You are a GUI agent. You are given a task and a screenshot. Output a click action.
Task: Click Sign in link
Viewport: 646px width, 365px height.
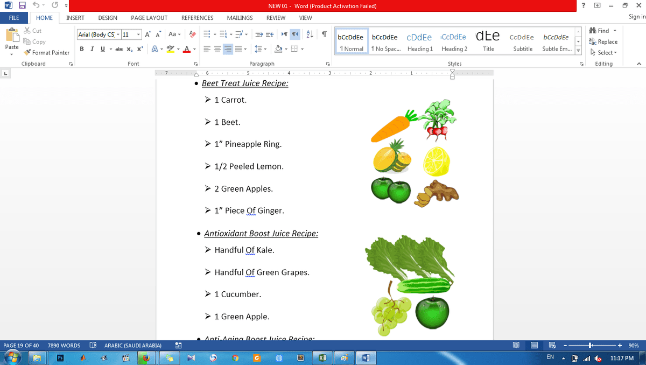(637, 18)
